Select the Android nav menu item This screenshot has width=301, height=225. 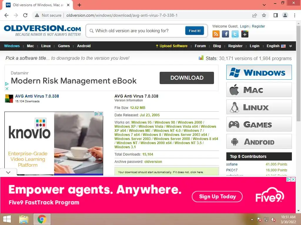(x=84, y=46)
